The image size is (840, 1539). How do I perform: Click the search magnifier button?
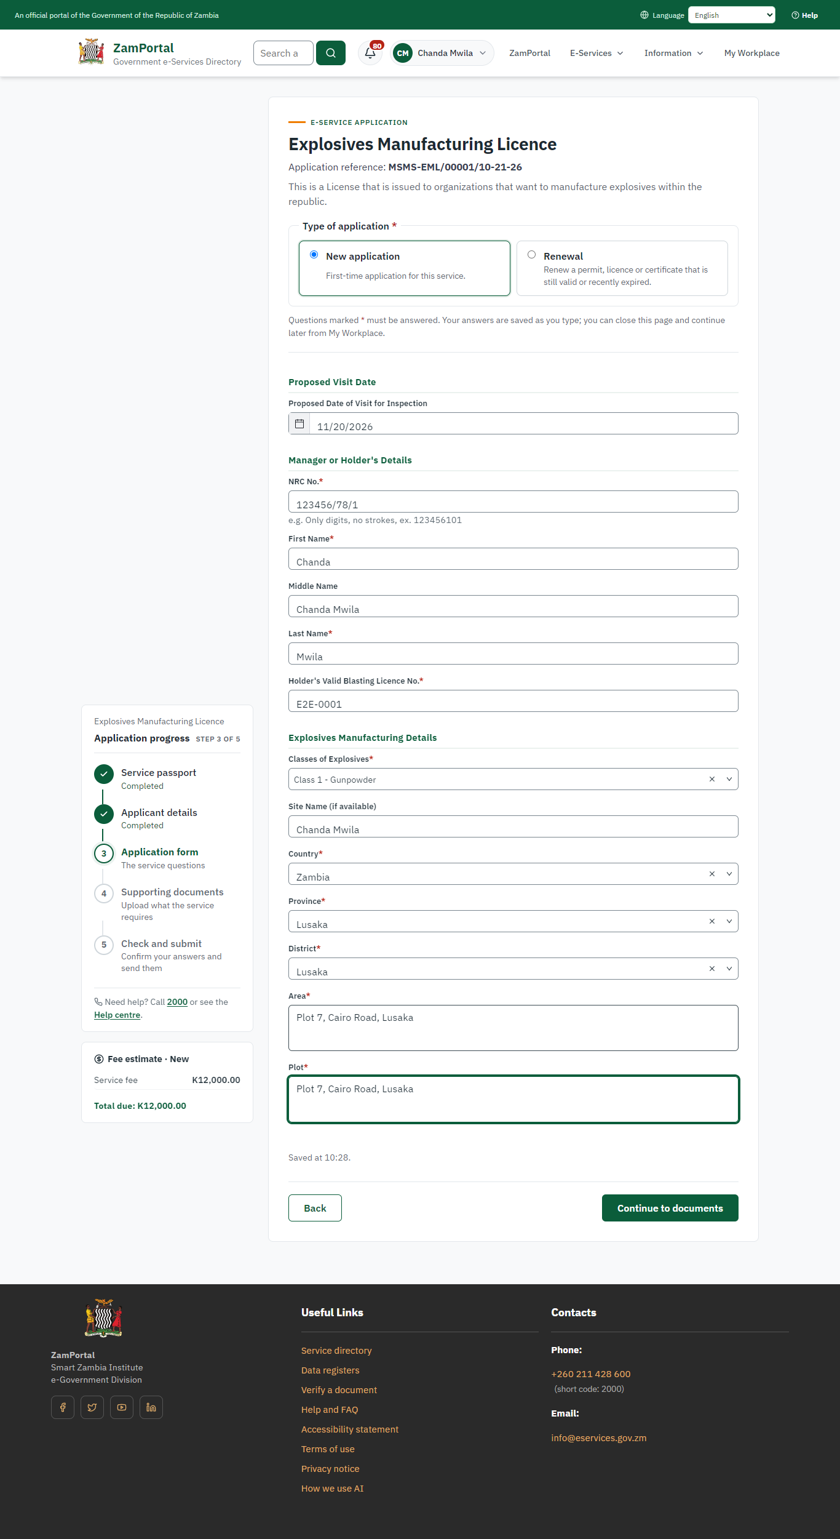331,53
